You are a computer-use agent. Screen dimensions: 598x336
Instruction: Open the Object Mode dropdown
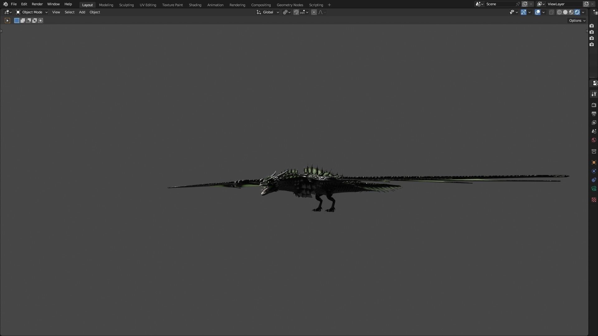pos(32,12)
